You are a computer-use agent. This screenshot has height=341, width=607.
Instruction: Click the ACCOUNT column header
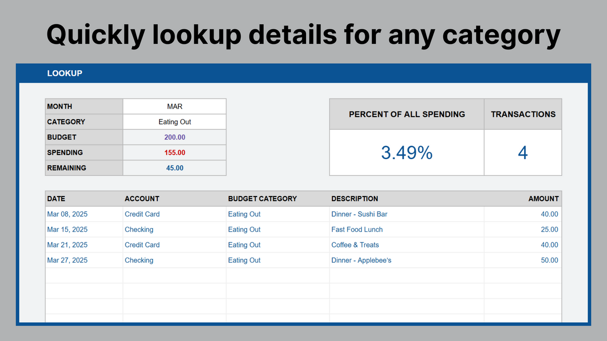click(x=175, y=199)
